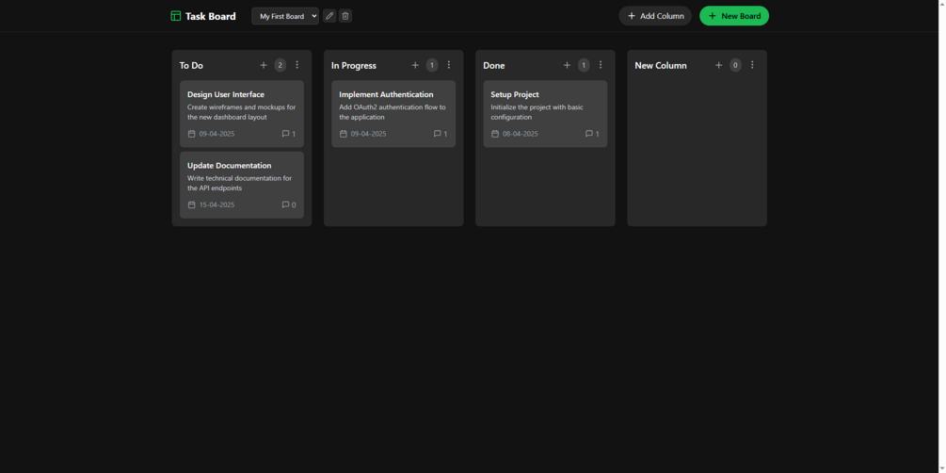Click 'Write technical documentation' description text
This screenshot has height=473, width=946.
click(239, 183)
